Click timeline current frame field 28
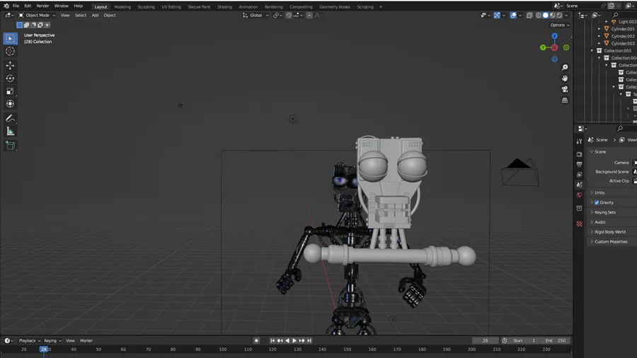 pos(485,340)
